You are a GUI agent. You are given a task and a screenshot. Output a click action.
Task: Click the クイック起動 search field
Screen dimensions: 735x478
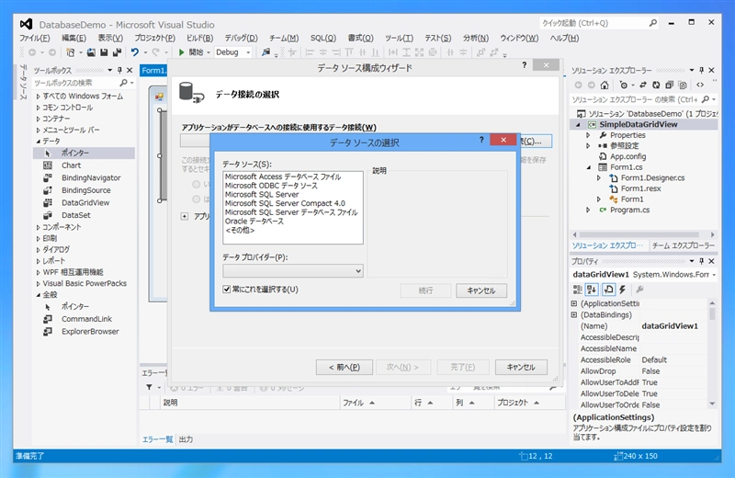tap(599, 23)
